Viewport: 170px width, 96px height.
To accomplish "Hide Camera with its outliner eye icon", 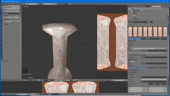I will point(163,14).
